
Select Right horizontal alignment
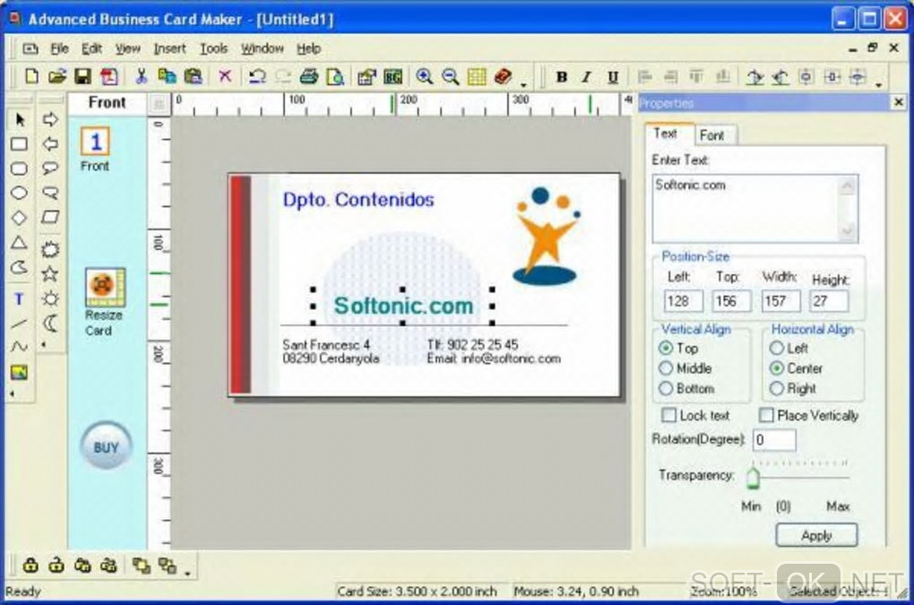(776, 388)
